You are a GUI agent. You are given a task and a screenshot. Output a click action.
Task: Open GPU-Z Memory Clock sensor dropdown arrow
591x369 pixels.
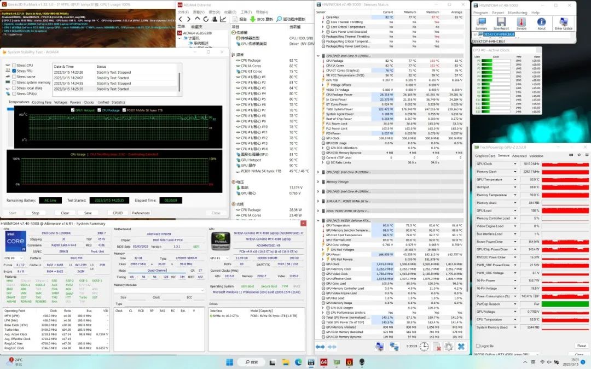pos(515,172)
